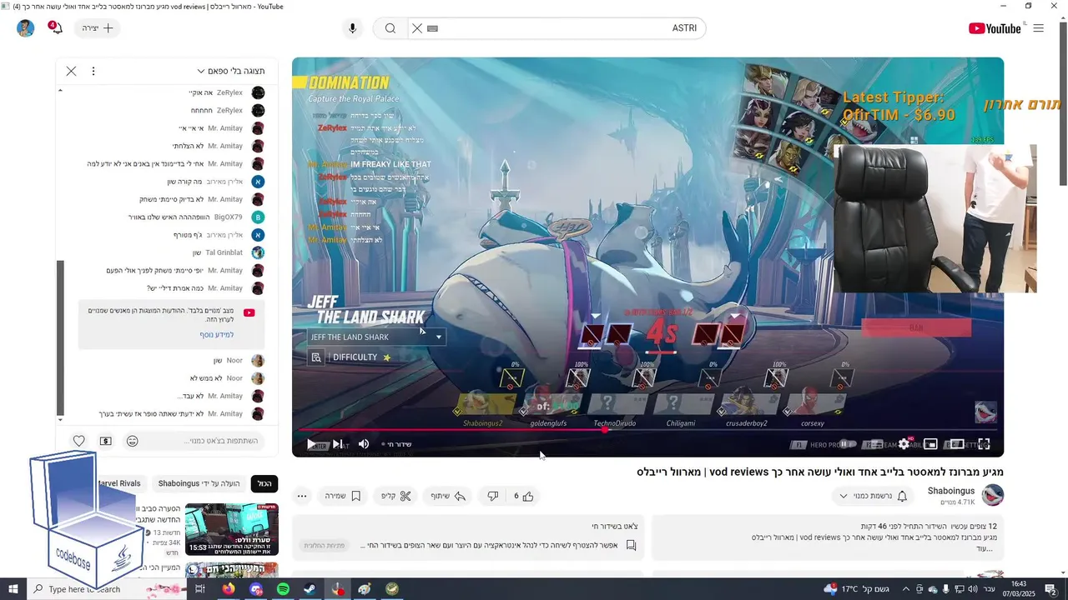Mute the video volume
Image resolution: width=1068 pixels, height=600 pixels.
point(364,444)
